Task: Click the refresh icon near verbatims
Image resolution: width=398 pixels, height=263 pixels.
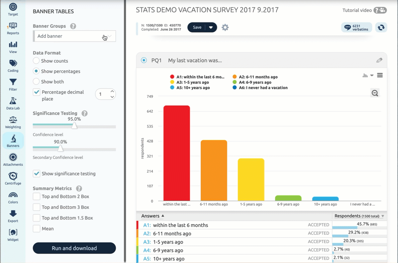Action: tap(381, 28)
